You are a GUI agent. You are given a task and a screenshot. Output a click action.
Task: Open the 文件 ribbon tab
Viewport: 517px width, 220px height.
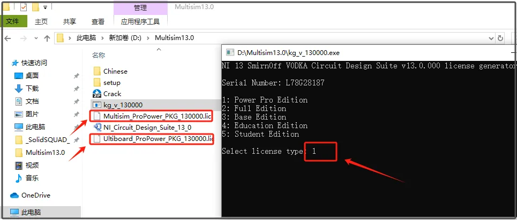tap(12, 21)
